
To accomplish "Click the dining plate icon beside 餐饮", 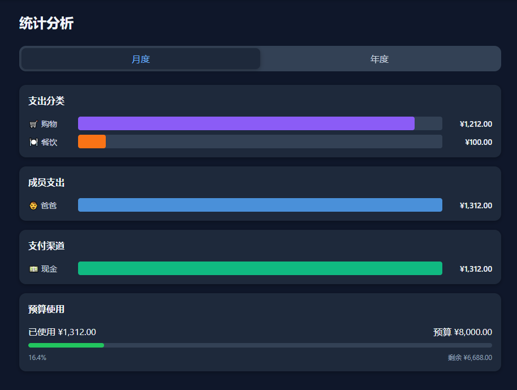I will [x=33, y=142].
